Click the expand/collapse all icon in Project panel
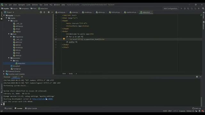 [x=45, y=12]
